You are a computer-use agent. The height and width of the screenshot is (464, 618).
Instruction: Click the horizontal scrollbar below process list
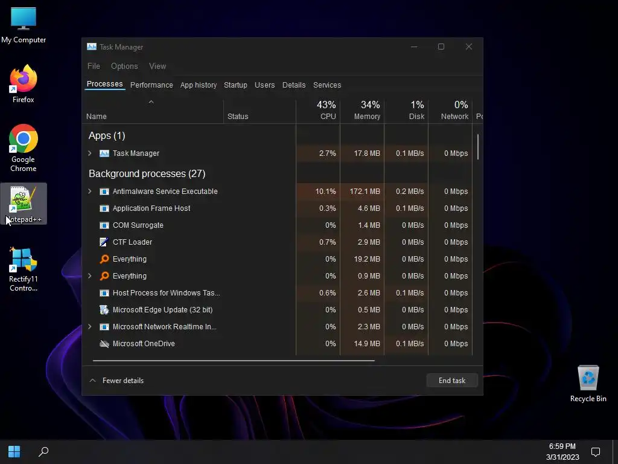pyautogui.click(x=234, y=360)
